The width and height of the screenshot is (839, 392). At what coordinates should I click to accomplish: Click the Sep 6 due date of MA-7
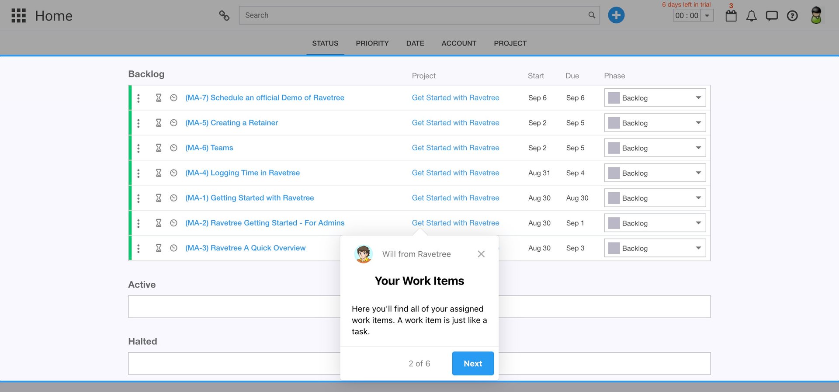click(x=575, y=98)
